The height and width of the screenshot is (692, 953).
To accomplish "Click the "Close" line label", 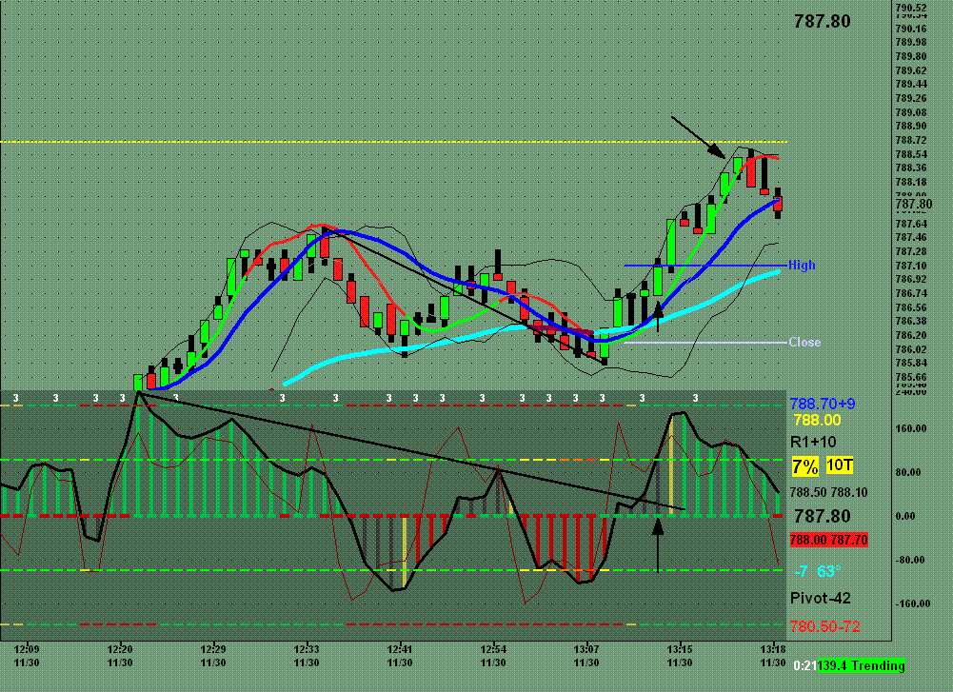I will tap(804, 342).
